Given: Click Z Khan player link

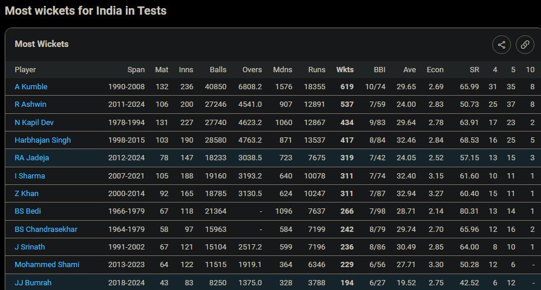Looking at the screenshot, I should coord(27,194).
